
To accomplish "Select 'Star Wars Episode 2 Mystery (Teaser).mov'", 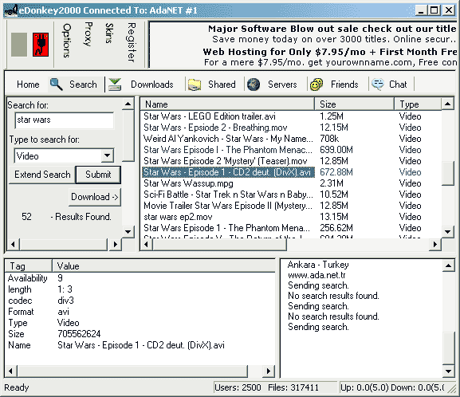I will pos(226,161).
